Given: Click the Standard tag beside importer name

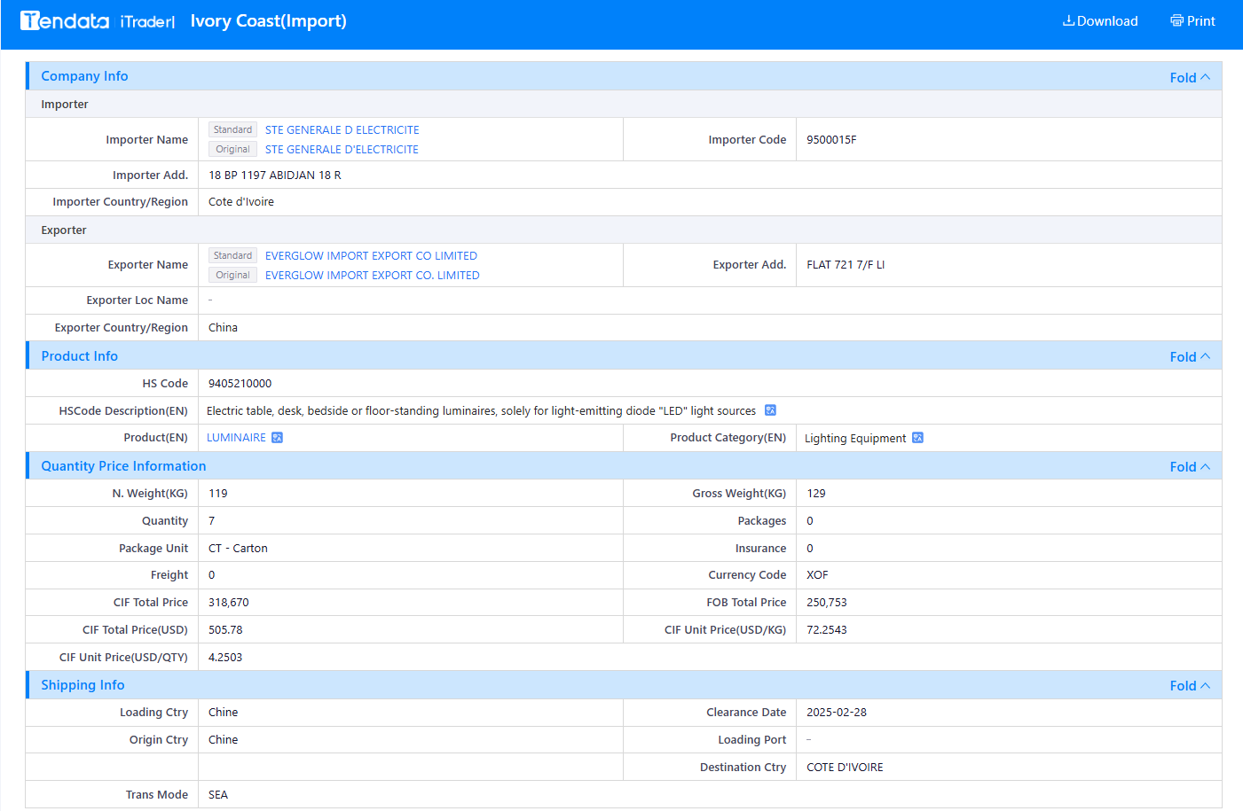Looking at the screenshot, I should coord(232,129).
